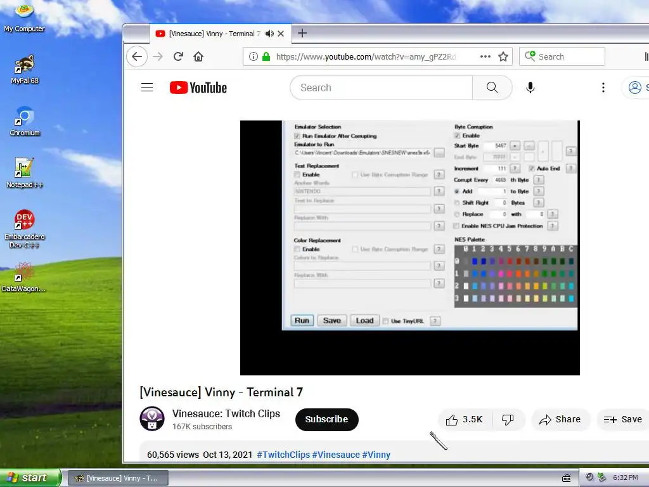Switch to Vinesauce Vinny Terminal 7 tab
Screen dimensions: 649x487
[x=214, y=34]
